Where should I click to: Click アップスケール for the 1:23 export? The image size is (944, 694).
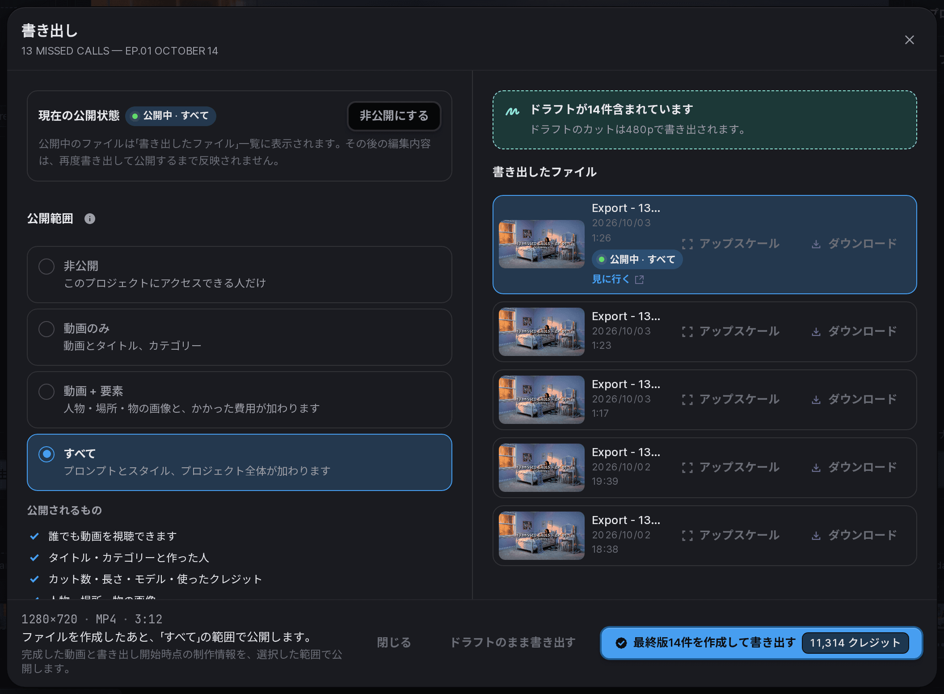pyautogui.click(x=731, y=331)
